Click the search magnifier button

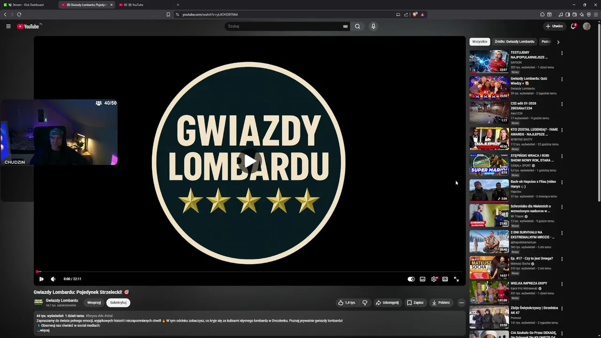[357, 26]
